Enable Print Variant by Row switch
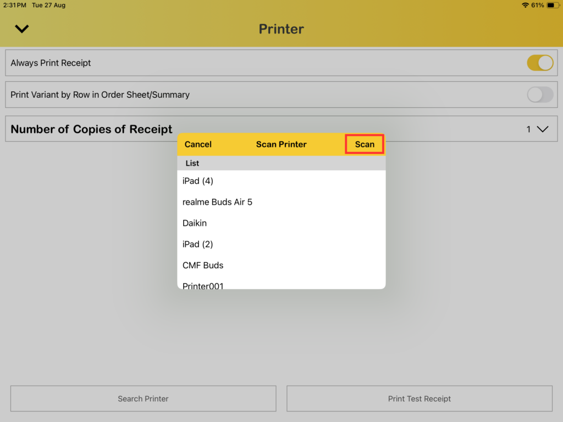 (539, 95)
